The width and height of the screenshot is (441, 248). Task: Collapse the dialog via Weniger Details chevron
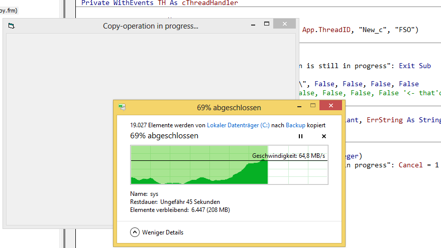coord(135,232)
